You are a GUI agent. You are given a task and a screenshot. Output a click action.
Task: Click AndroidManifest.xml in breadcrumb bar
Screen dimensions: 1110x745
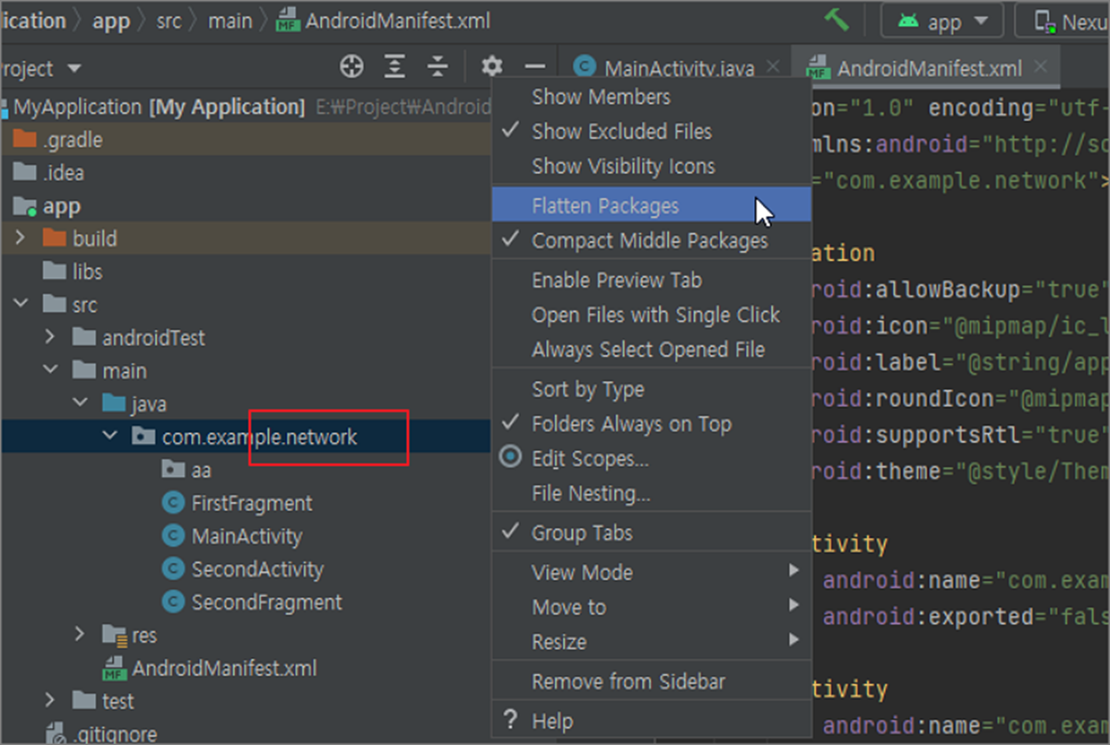pos(383,20)
